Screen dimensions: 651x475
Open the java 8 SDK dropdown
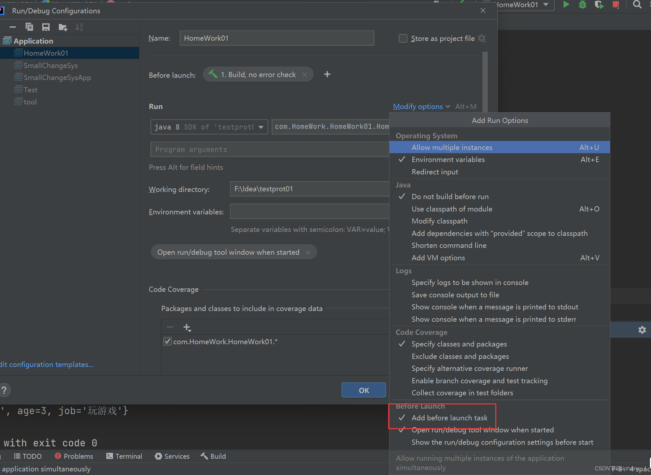[x=261, y=127]
